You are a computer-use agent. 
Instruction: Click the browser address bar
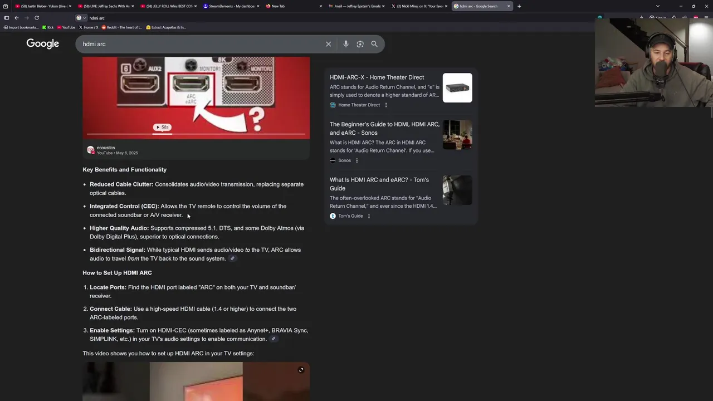(334, 18)
